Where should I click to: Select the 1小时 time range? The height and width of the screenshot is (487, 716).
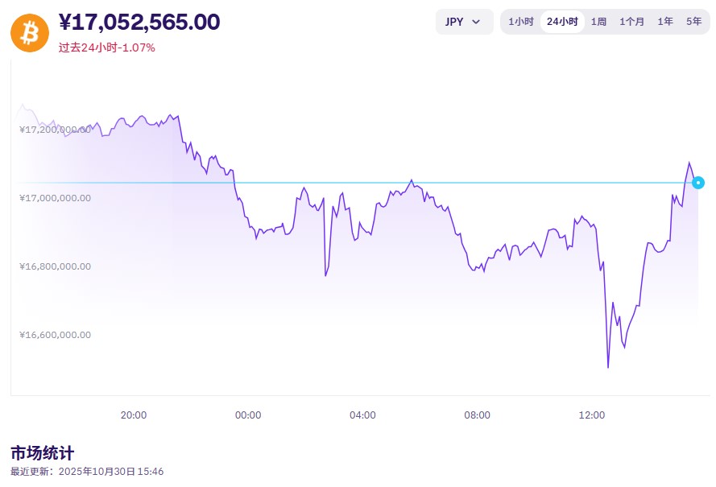pos(520,22)
